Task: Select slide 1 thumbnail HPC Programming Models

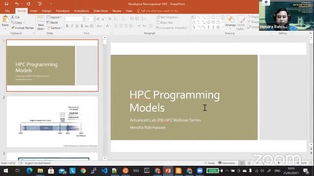Action: tap(52, 66)
